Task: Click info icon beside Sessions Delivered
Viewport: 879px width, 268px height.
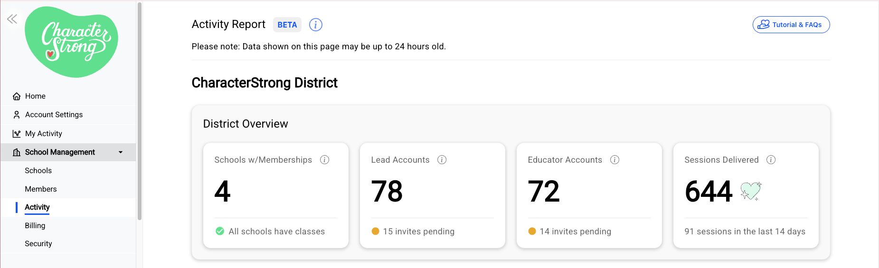Action: (x=771, y=160)
